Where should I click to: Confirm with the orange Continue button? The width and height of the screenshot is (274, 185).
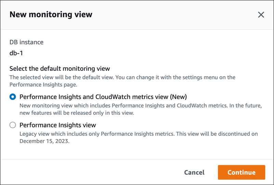(241, 172)
